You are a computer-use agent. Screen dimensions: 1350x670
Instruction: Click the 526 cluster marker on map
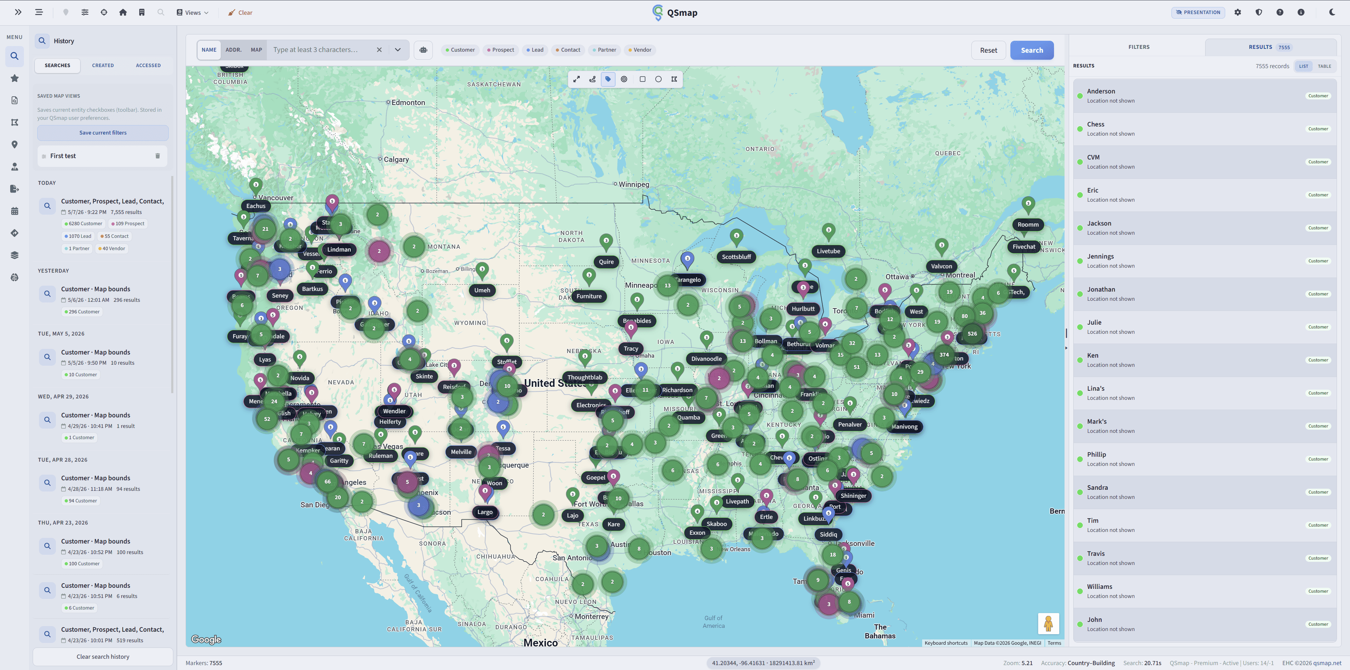[x=972, y=333]
